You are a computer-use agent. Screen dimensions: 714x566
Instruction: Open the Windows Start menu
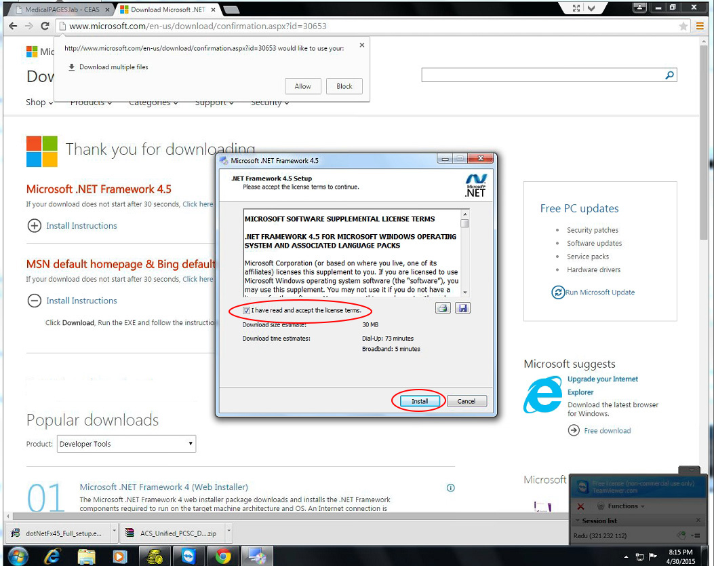tap(18, 556)
